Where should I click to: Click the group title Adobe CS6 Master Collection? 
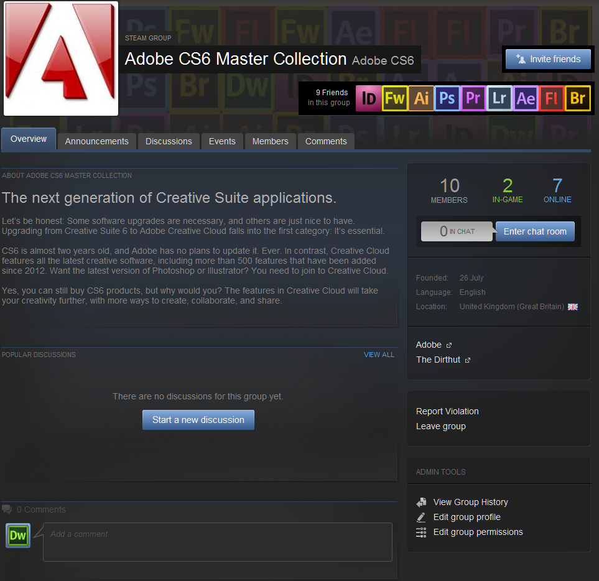coord(236,59)
